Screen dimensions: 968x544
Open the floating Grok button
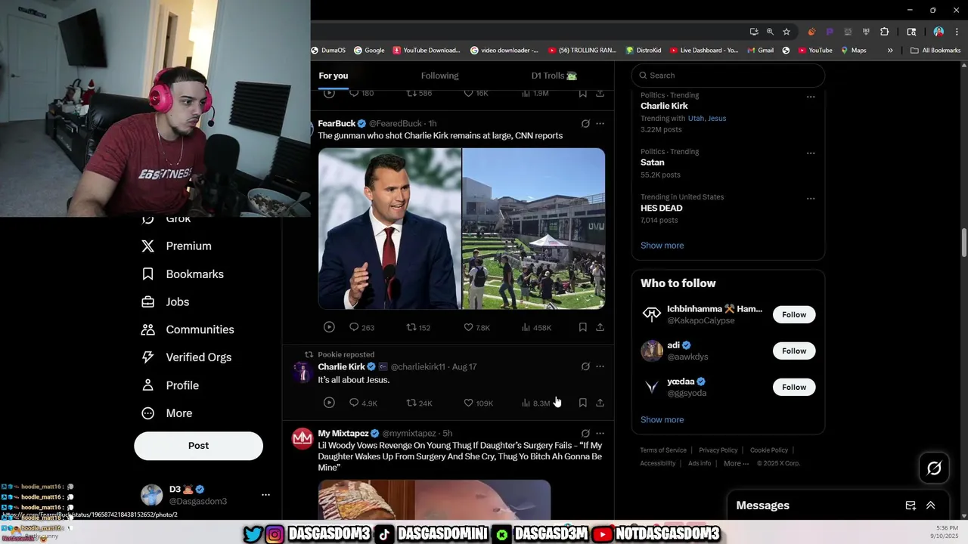pos(934,468)
